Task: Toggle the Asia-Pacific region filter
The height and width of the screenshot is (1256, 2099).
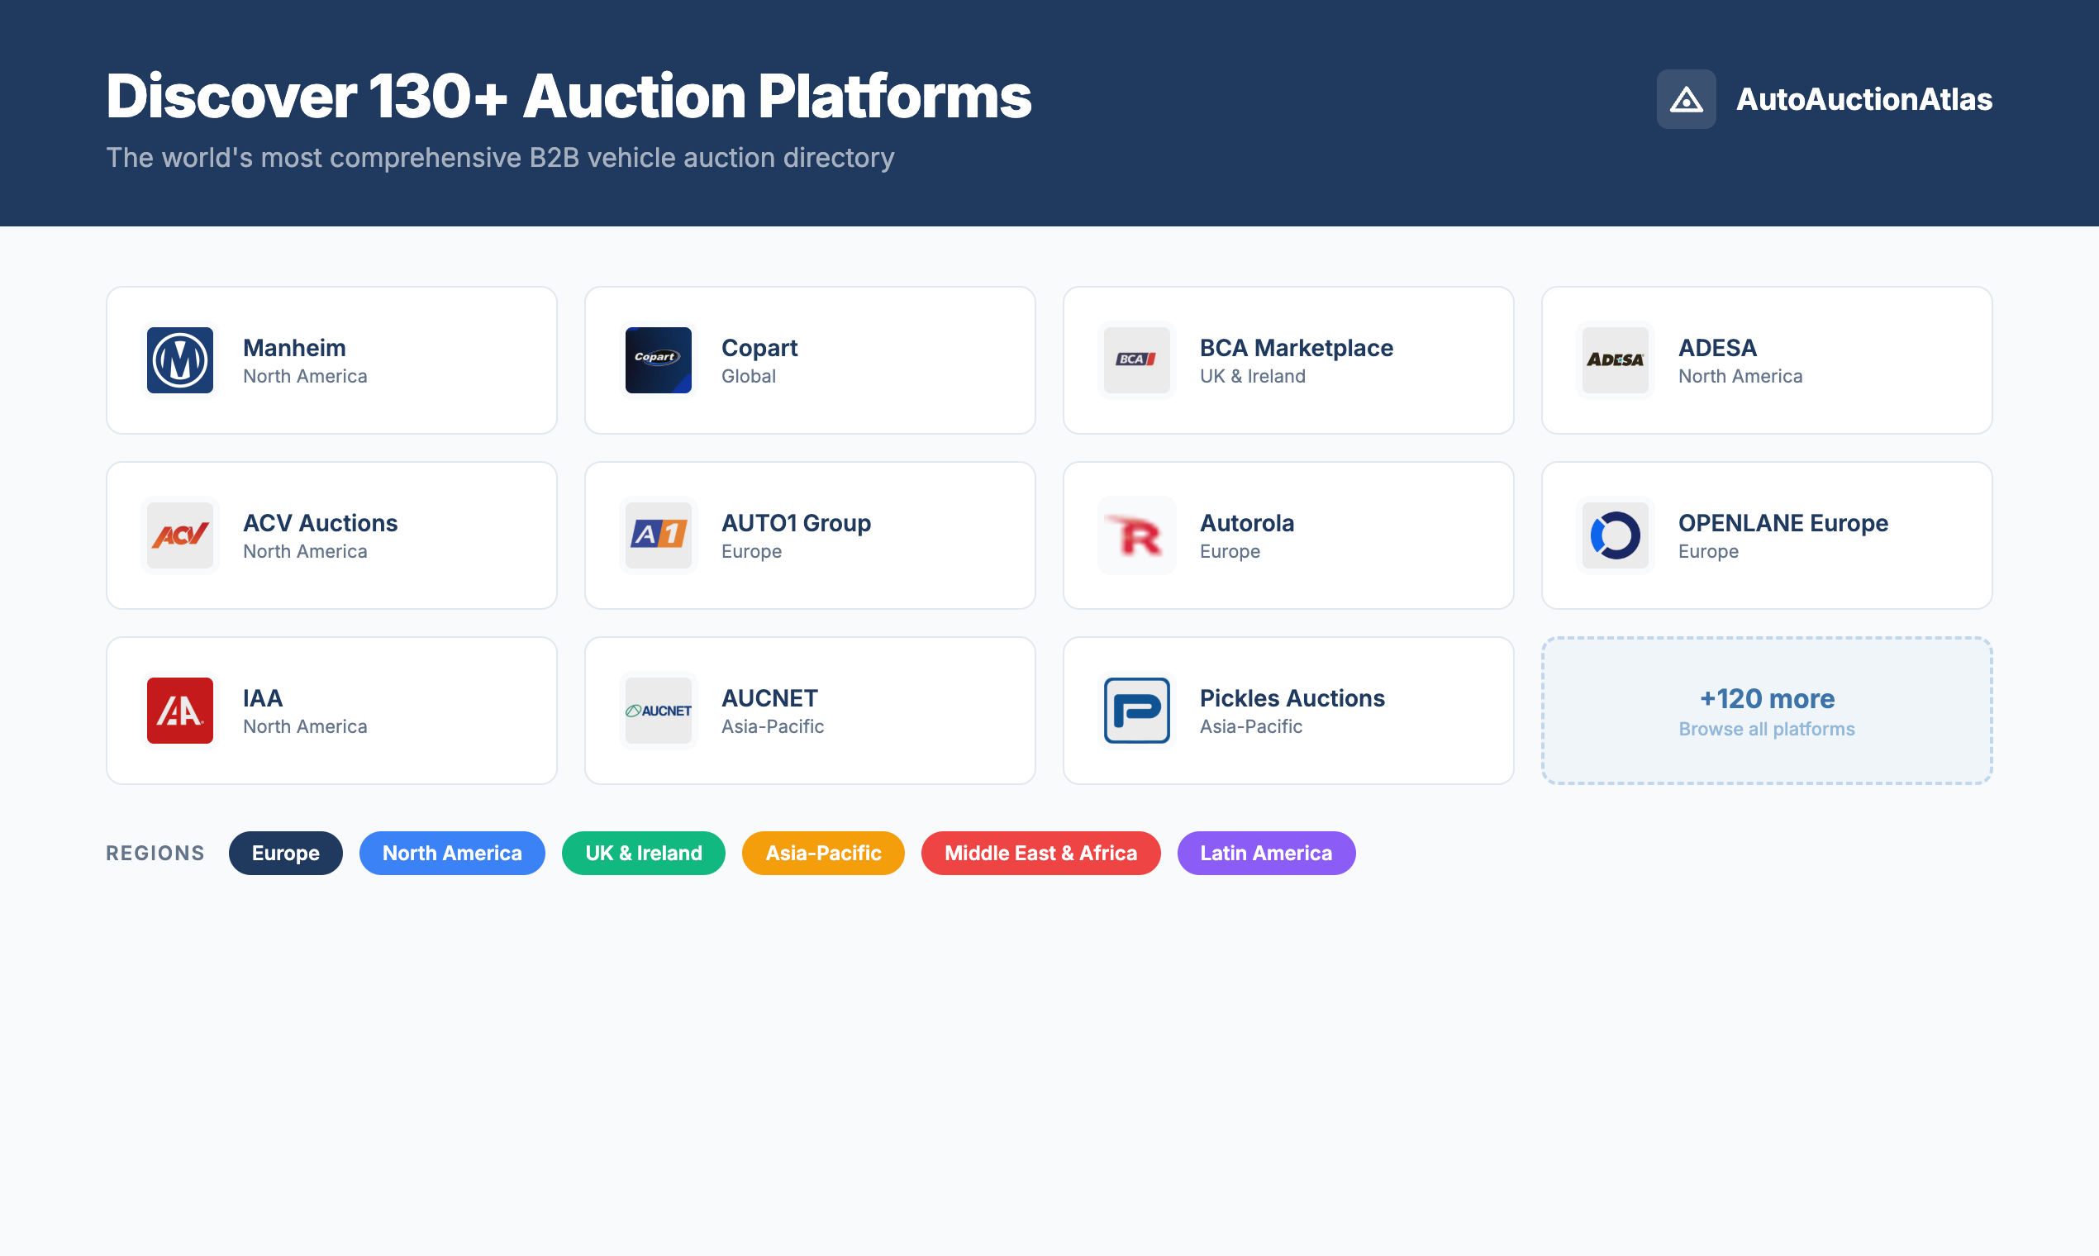Action: (823, 853)
